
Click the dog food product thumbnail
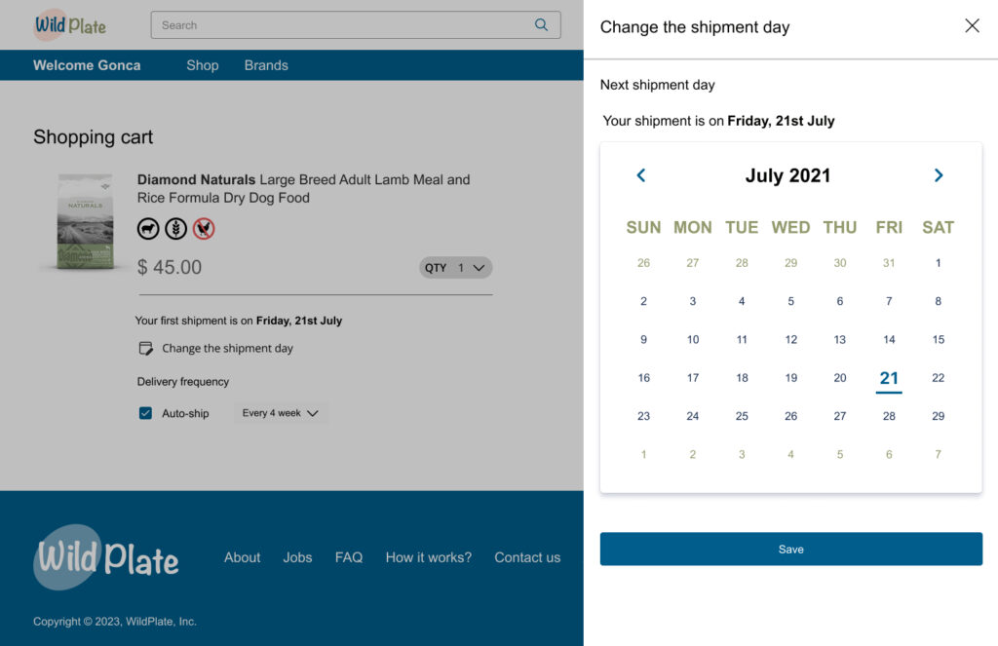pyautogui.click(x=86, y=222)
